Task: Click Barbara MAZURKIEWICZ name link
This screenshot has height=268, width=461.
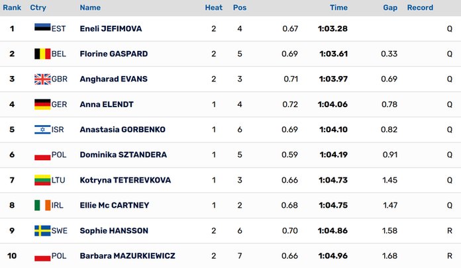Action: 127,256
